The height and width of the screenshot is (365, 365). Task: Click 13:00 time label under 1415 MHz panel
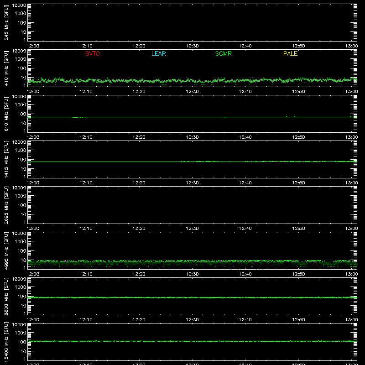[351, 183]
